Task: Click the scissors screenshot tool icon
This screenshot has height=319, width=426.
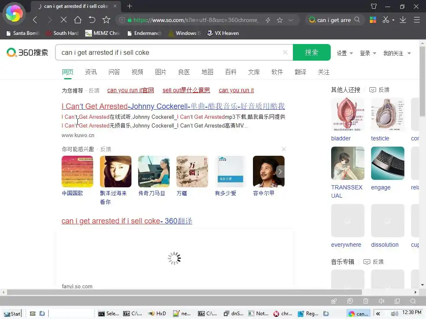Action: pyautogui.click(x=386, y=20)
